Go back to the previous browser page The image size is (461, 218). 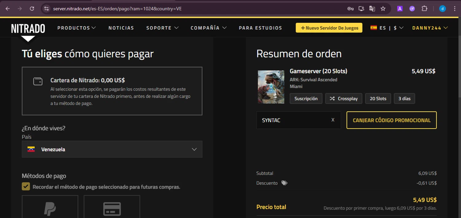(x=8, y=9)
